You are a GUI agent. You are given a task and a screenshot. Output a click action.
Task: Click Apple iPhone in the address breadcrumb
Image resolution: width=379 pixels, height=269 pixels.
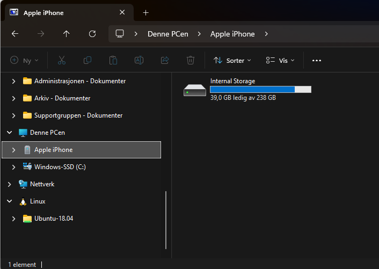coord(232,34)
